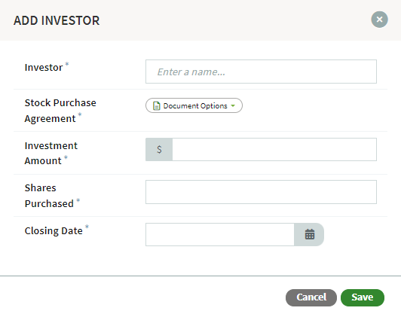Click the Stock Purchase Agreement label

tap(60, 111)
